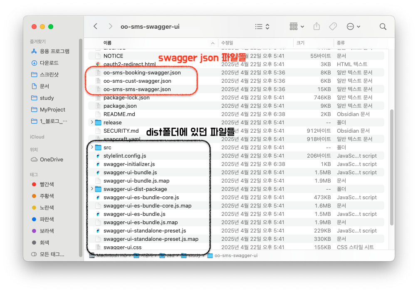Click the Share toolbar icon

[317, 26]
